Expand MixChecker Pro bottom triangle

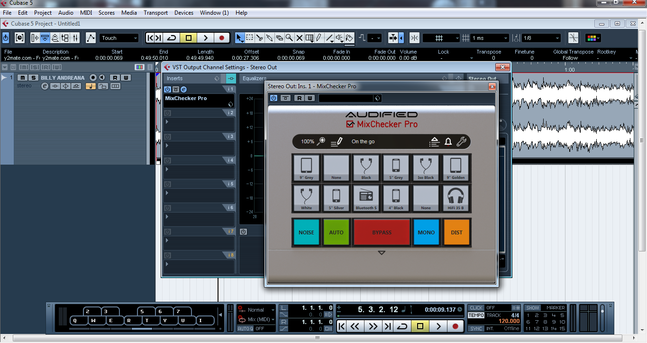[x=382, y=253]
